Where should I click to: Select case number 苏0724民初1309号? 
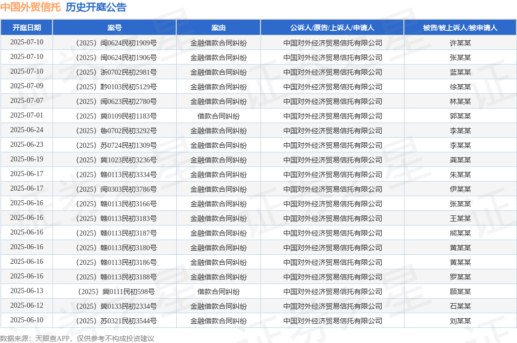pos(129,145)
